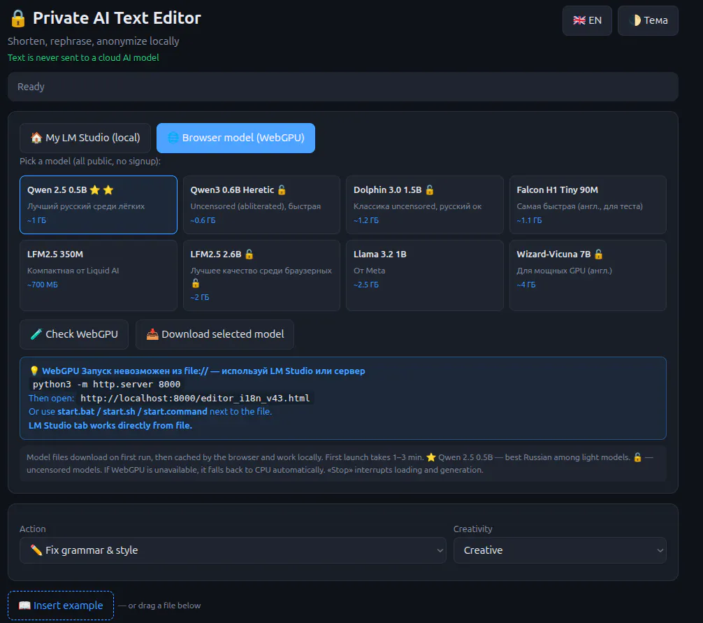Choose the LFM2.5 2.6B model card
The image size is (703, 623).
tap(261, 275)
